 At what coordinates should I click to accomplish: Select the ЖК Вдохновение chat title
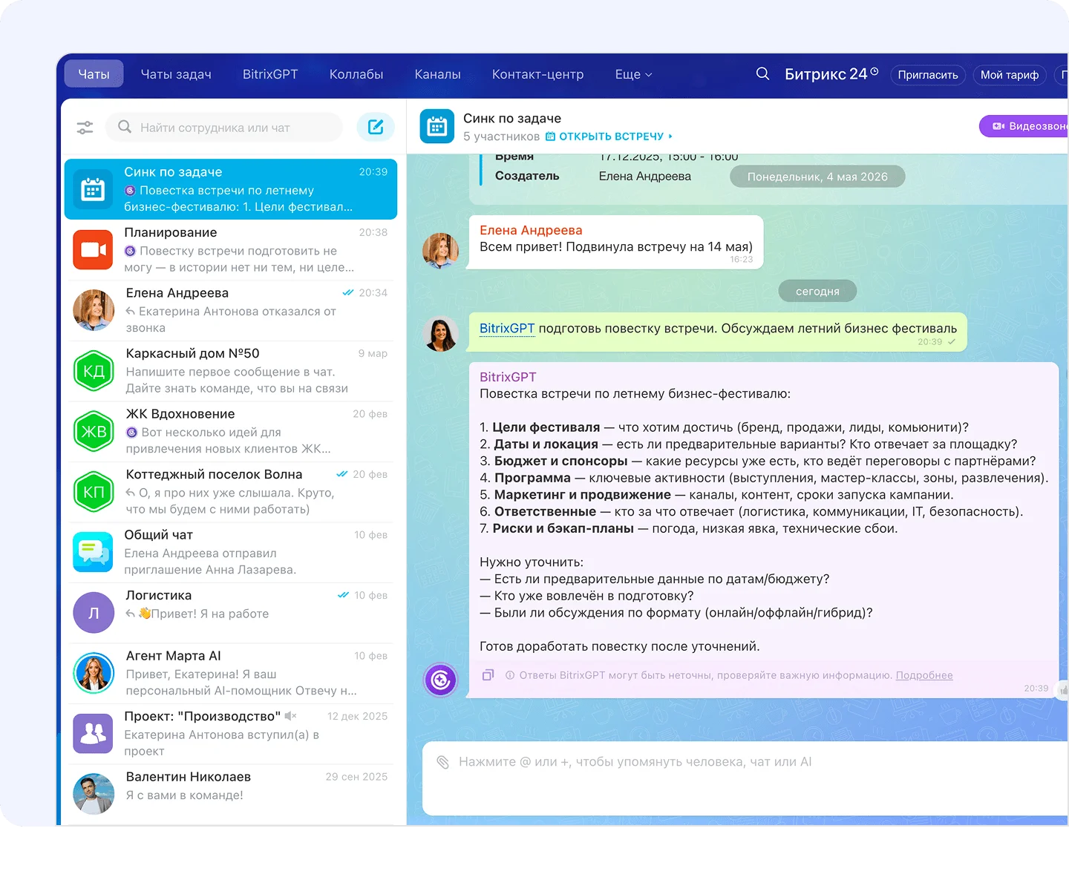[180, 414]
